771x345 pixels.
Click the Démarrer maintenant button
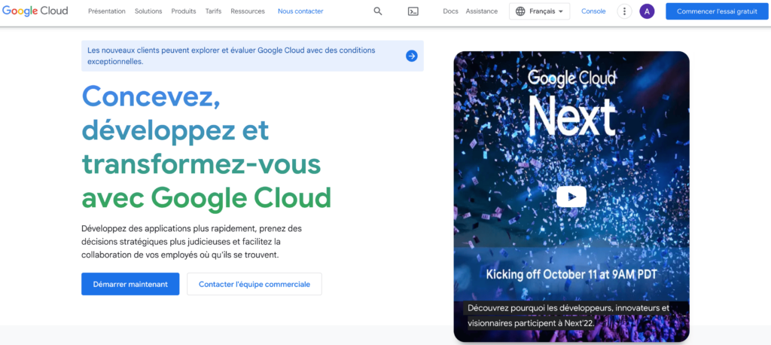(130, 284)
